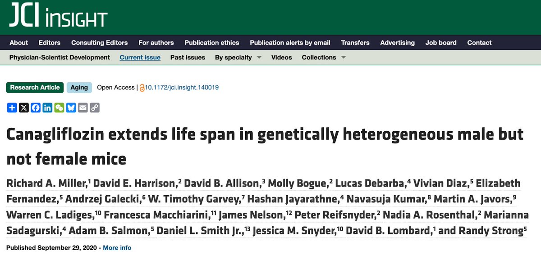The image size is (541, 255).
Task: Open the Editors menu item
Action: point(50,43)
